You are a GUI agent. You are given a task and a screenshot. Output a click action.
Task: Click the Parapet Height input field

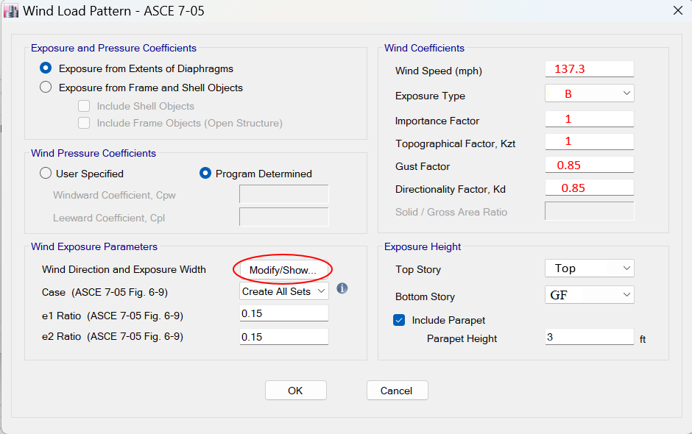(589, 337)
